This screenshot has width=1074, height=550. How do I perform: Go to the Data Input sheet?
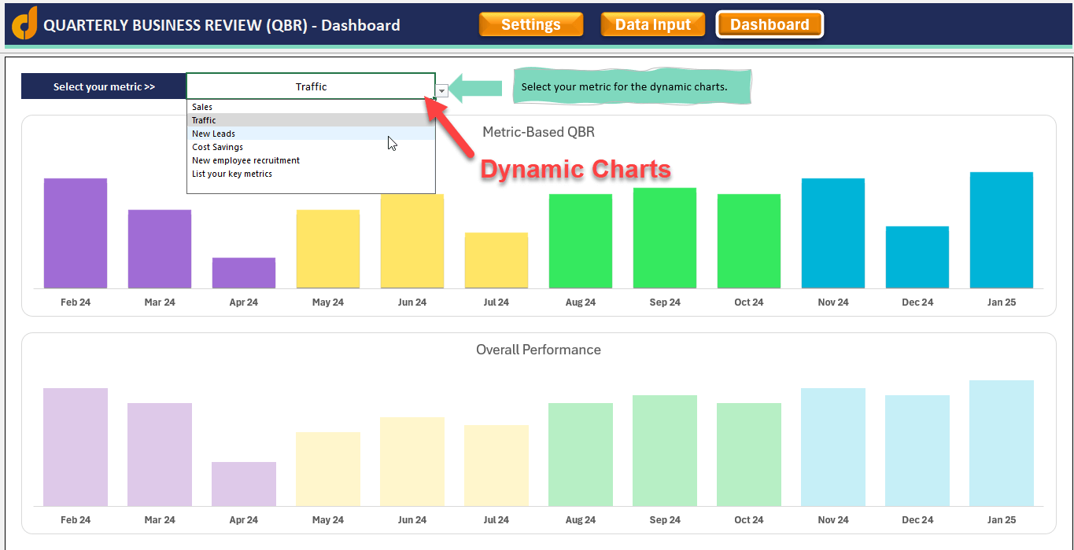652,24
